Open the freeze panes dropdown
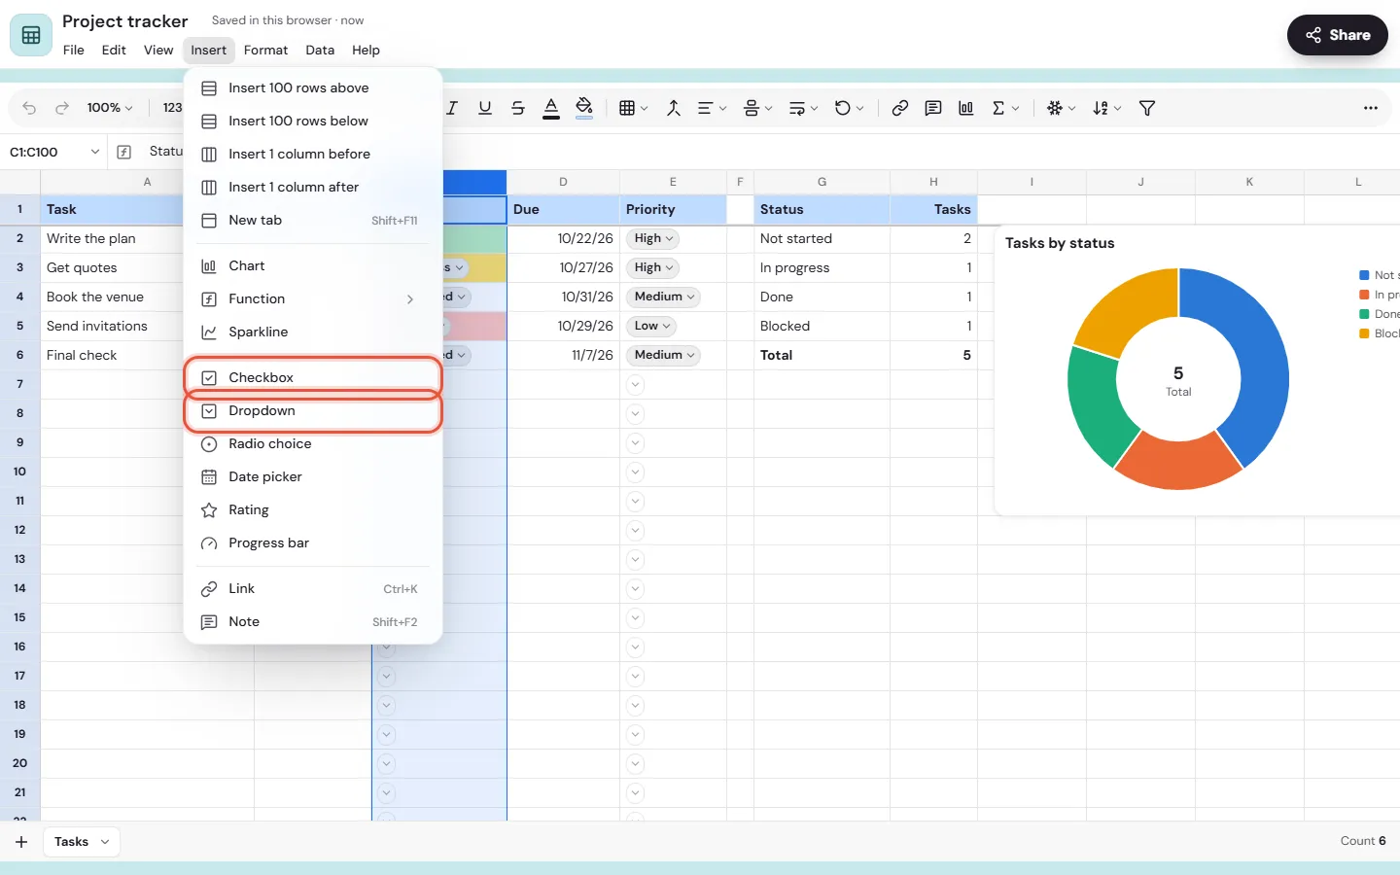The width and height of the screenshot is (1400, 875). [x=1061, y=108]
